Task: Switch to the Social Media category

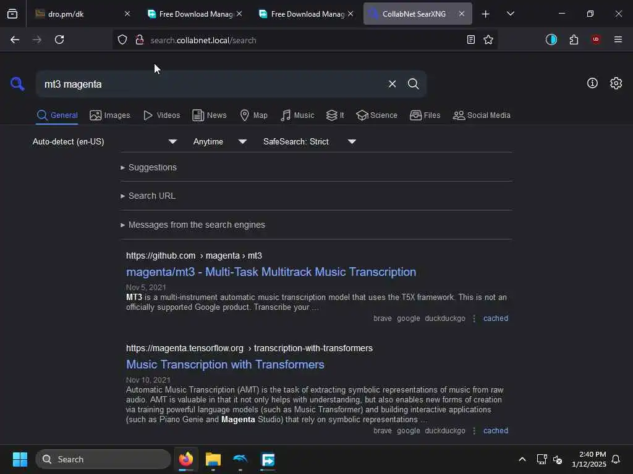Action: click(481, 115)
